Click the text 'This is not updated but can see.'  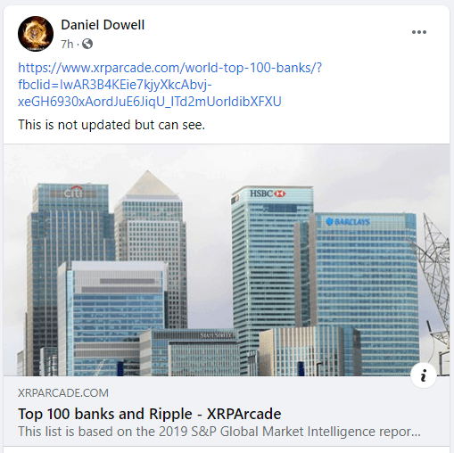111,125
